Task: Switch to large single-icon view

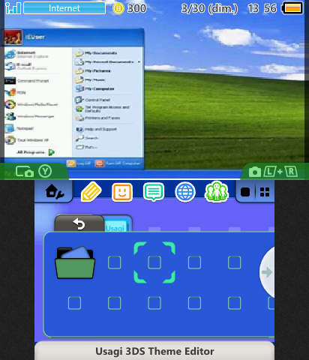Action: tap(245, 192)
